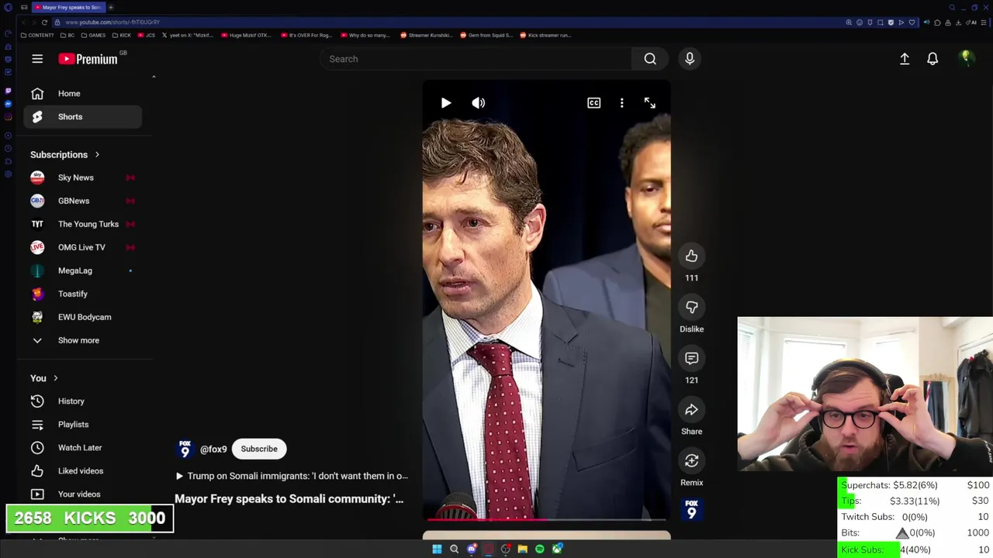Open the browser downloads icon

click(958, 22)
